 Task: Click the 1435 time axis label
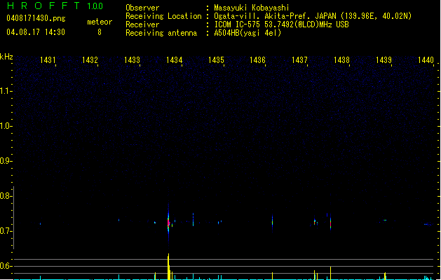tap(216, 60)
